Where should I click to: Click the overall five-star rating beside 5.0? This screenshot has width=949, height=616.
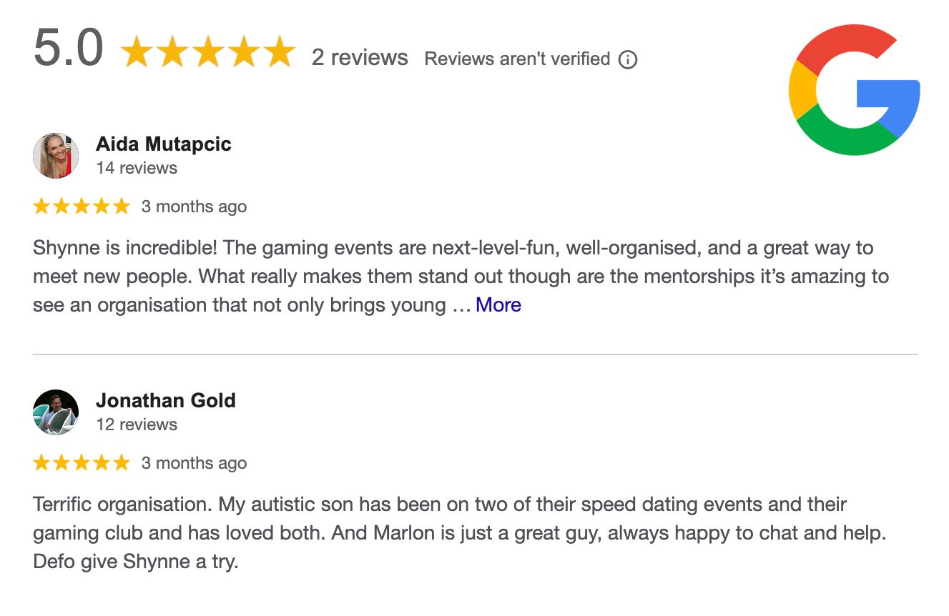coord(207,52)
